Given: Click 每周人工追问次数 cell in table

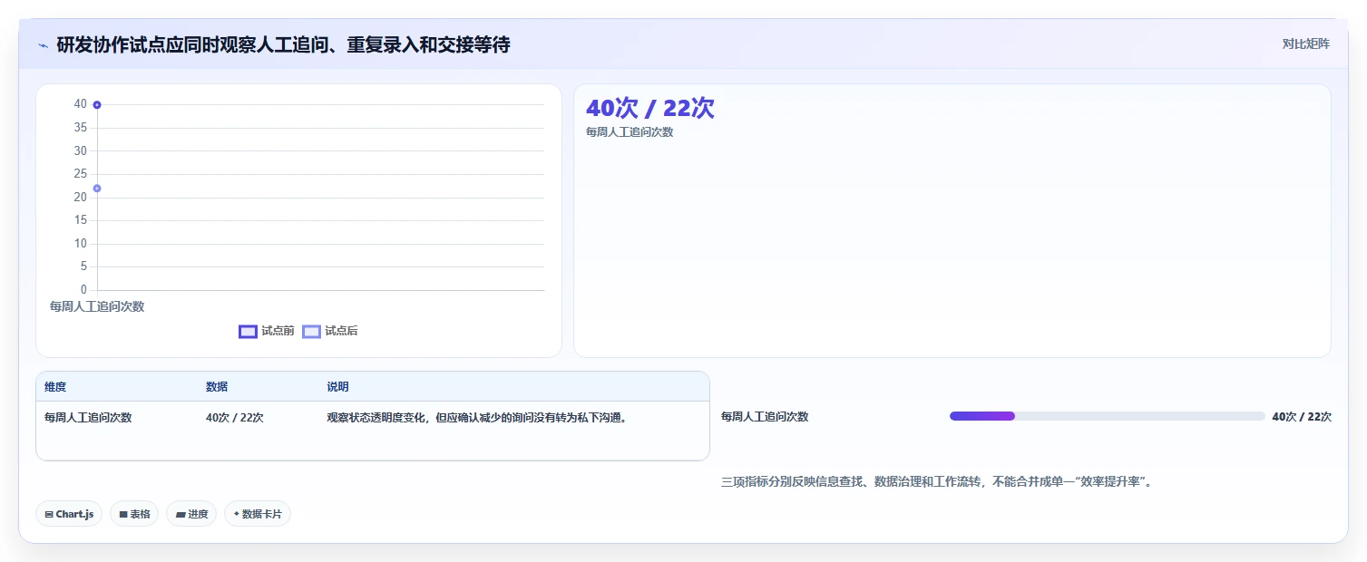Looking at the screenshot, I should coord(88,418).
